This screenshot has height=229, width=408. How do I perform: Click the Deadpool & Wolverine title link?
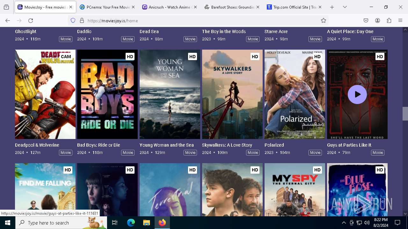point(37,145)
